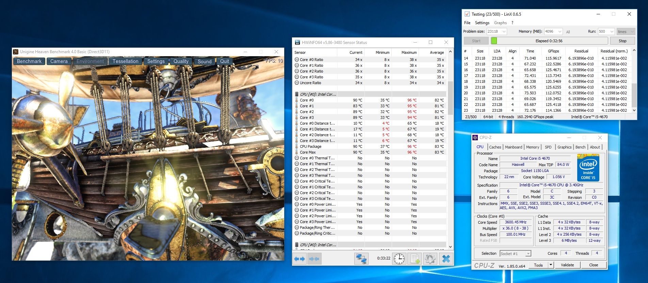Click Quit button in Heaven
Image resolution: width=648 pixels, height=283 pixels.
pos(225,61)
